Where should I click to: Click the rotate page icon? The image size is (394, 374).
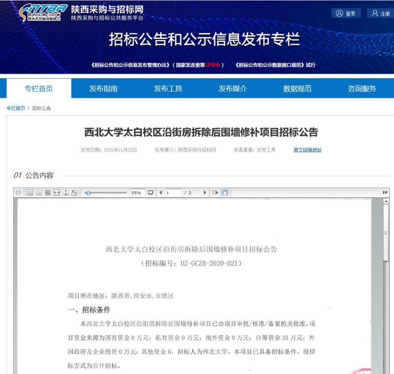tap(74, 193)
